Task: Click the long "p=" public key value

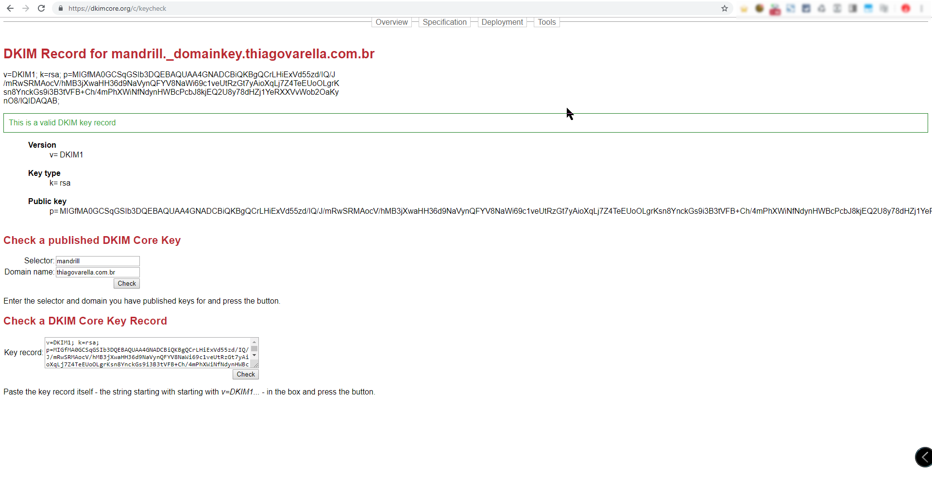Action: coord(491,211)
